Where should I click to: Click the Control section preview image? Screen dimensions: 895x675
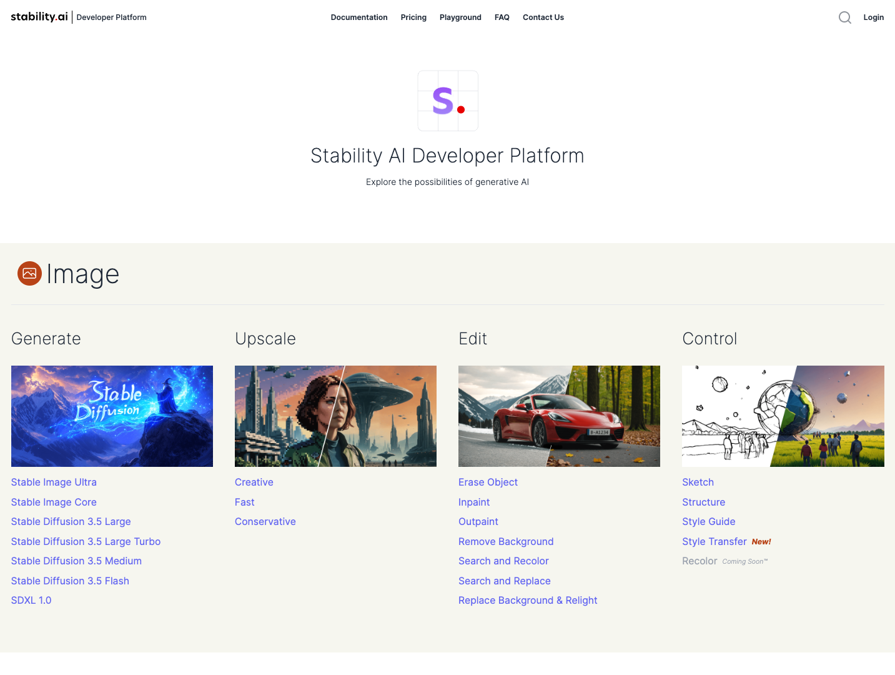coord(783,416)
